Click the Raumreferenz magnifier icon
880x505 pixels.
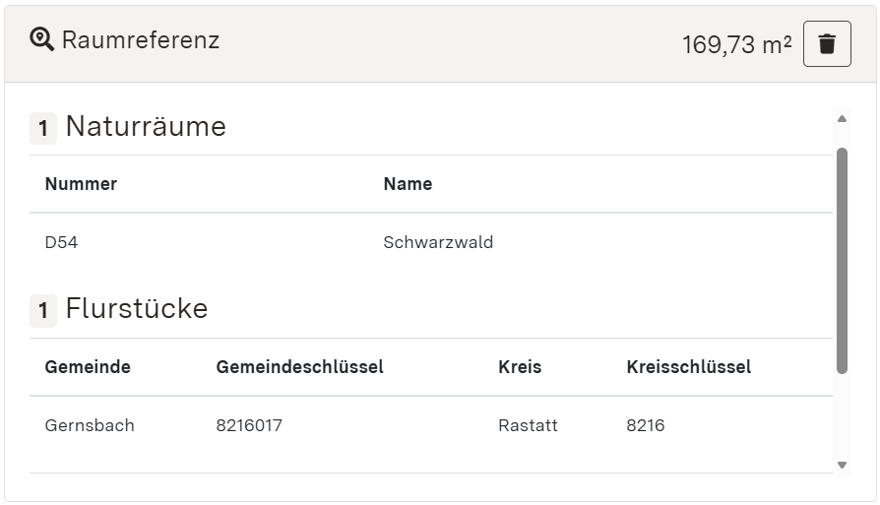[41, 40]
